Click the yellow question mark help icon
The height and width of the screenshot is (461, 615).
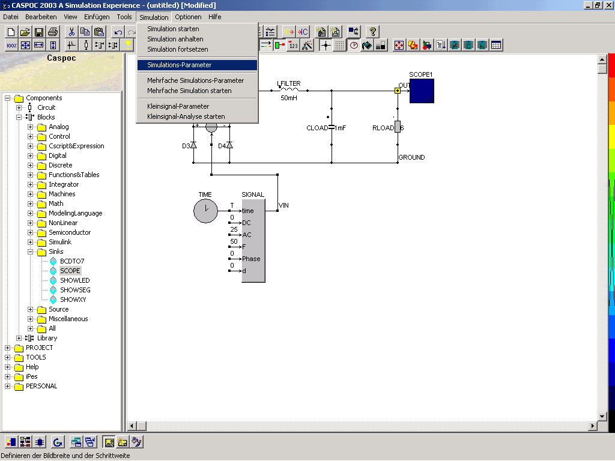point(372,32)
